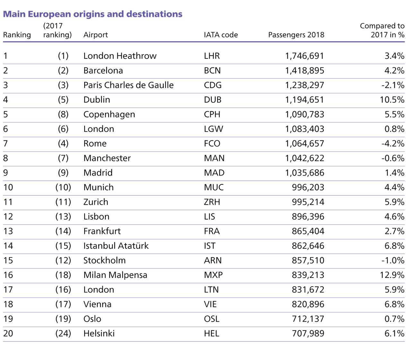The image size is (411, 347).
Task: Click the 'Vienna' airport cell
Action: [x=97, y=304]
